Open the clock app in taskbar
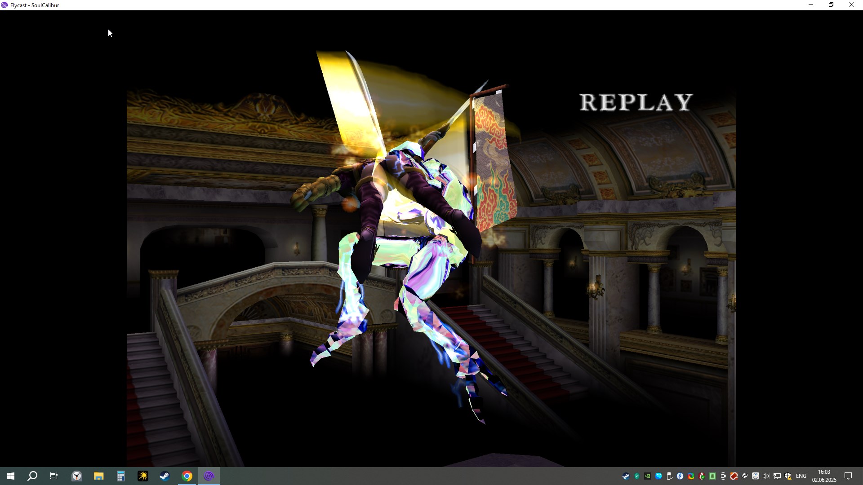Viewport: 863px width, 485px height. pyautogui.click(x=77, y=476)
